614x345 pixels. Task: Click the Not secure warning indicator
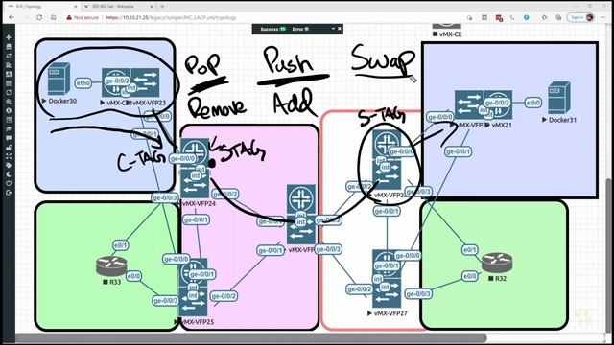(x=83, y=17)
